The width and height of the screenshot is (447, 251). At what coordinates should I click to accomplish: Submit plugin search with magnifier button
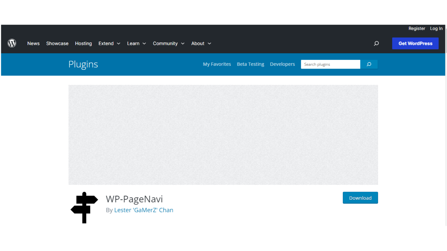369,64
